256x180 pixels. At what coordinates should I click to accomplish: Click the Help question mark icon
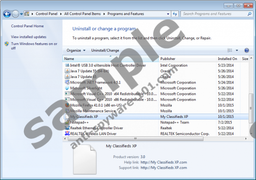246,50
